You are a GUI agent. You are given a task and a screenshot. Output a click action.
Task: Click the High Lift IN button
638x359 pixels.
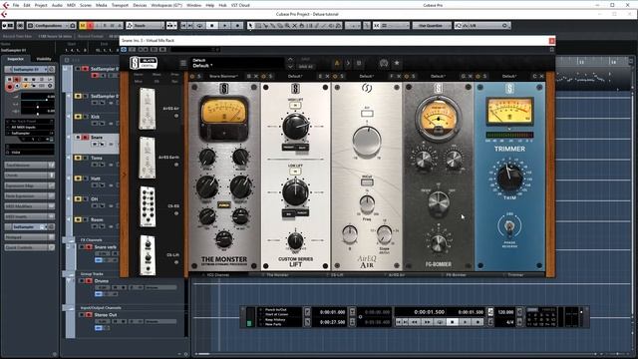(295, 105)
